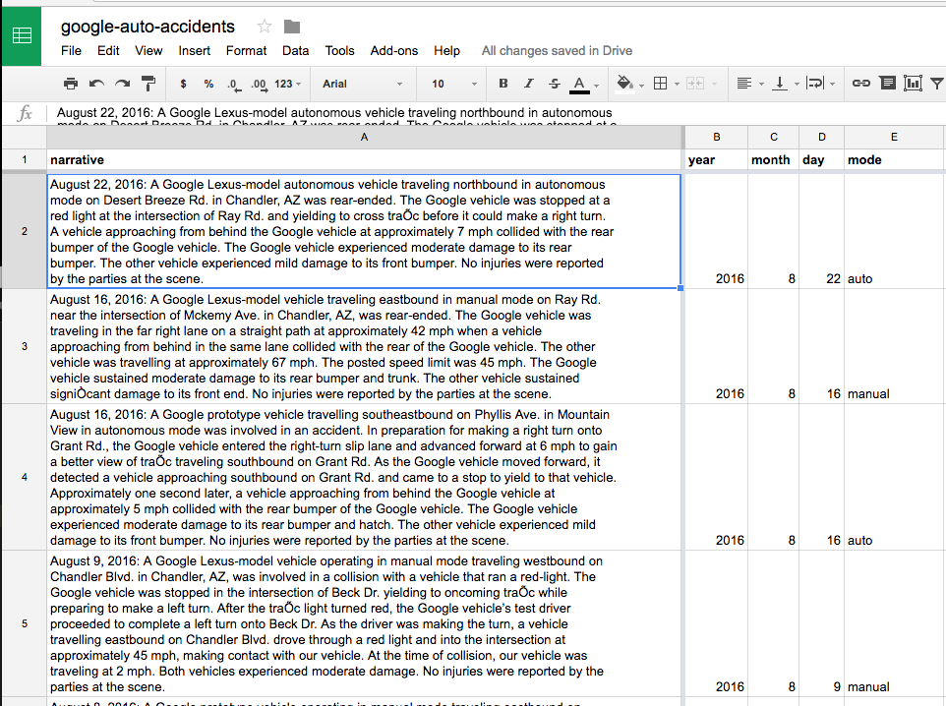Expand the merge cells dropdown arrow
Image resolution: width=946 pixels, height=706 pixels.
pos(714,85)
